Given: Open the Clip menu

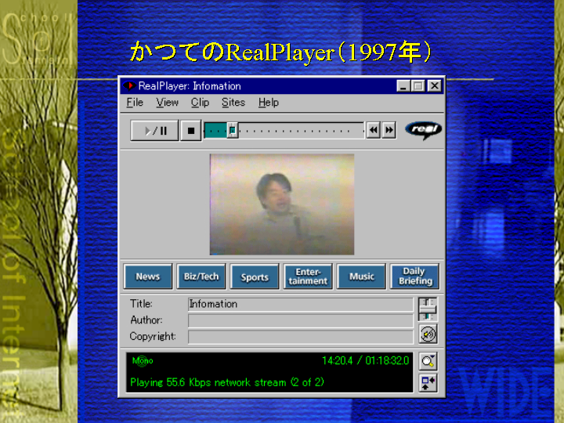Looking at the screenshot, I should point(200,103).
